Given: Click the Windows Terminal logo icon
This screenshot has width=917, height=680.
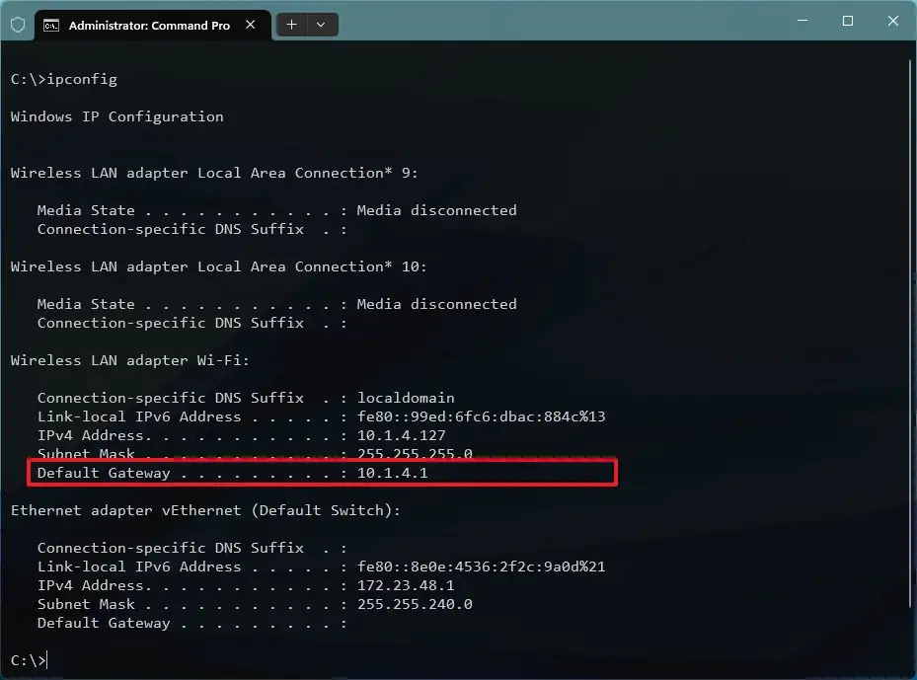Looking at the screenshot, I should 19,24.
